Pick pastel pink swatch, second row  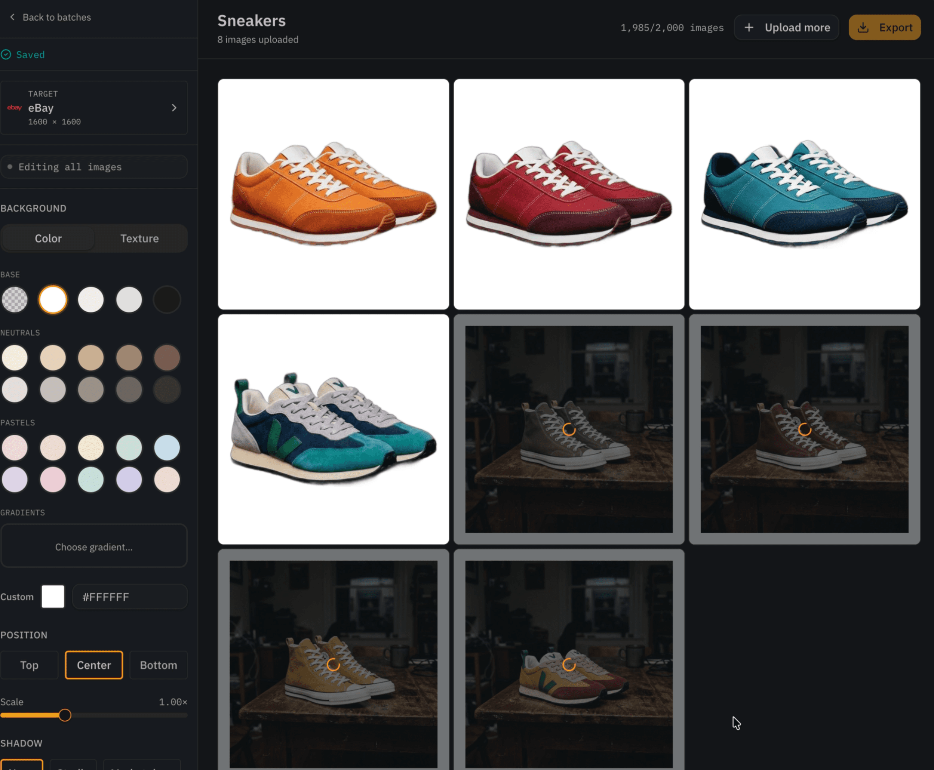53,480
